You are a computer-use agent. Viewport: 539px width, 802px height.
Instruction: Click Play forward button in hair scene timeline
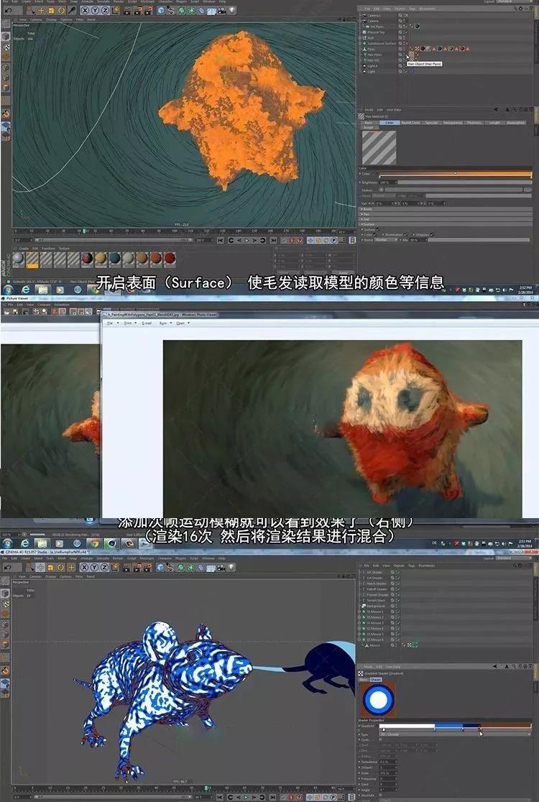[247, 241]
